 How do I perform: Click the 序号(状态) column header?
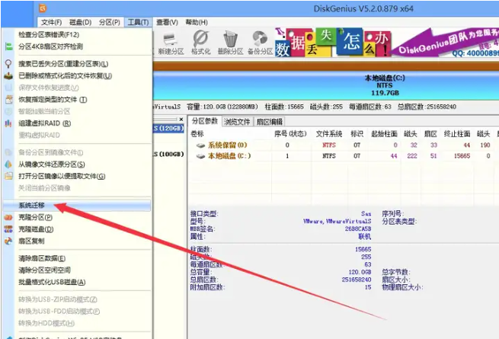point(291,134)
